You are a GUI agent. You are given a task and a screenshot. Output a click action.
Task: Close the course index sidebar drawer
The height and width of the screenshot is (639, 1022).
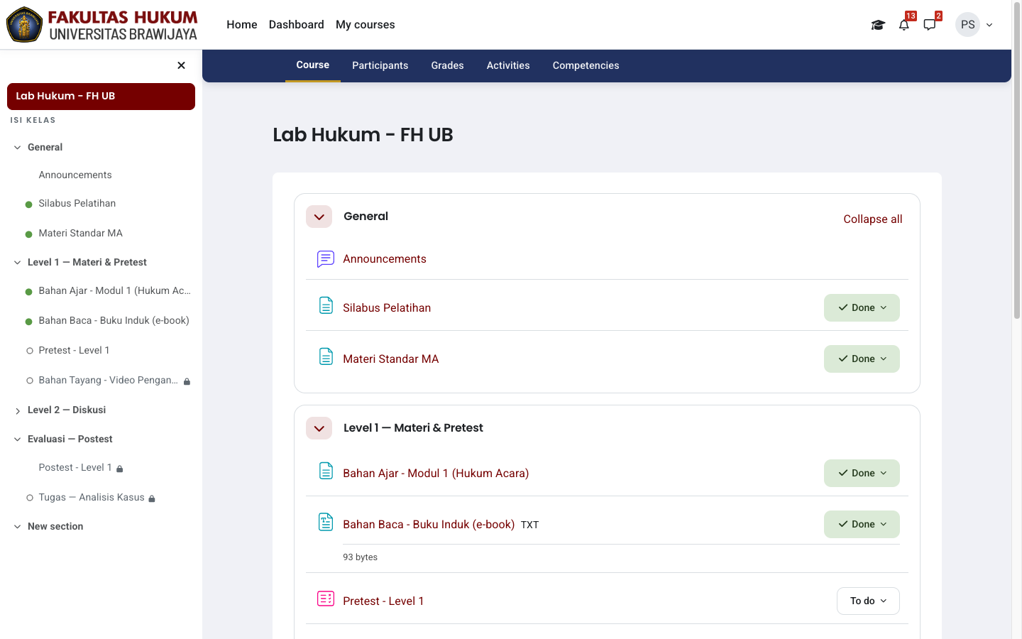(x=181, y=65)
